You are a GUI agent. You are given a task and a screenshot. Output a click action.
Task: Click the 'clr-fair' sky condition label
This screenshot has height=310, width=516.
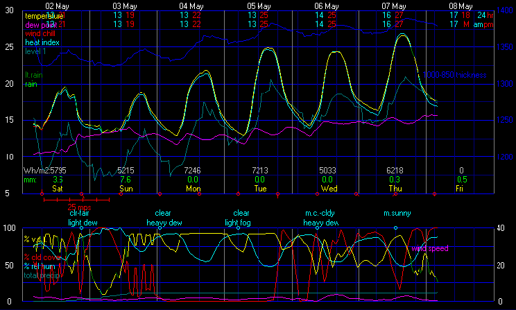(x=79, y=213)
